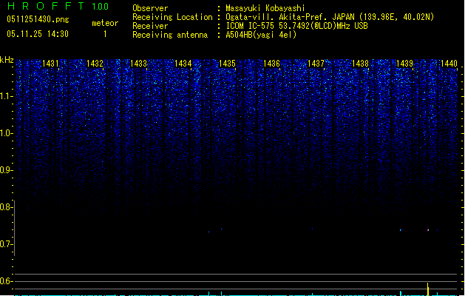Click the 1.1 frequency axis label

[x=7, y=96]
